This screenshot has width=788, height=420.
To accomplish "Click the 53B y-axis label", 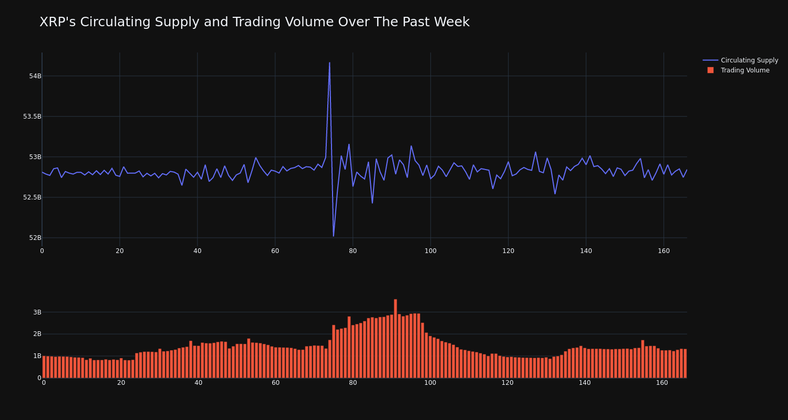I will 35,157.
